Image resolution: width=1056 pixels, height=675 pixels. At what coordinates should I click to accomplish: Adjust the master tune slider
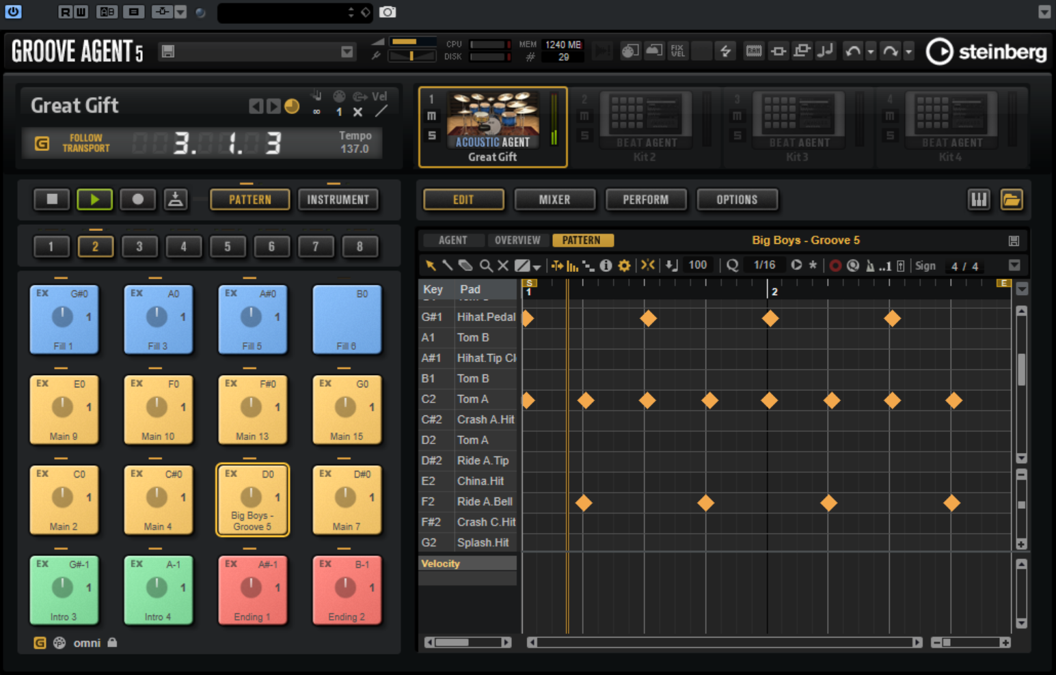click(412, 56)
